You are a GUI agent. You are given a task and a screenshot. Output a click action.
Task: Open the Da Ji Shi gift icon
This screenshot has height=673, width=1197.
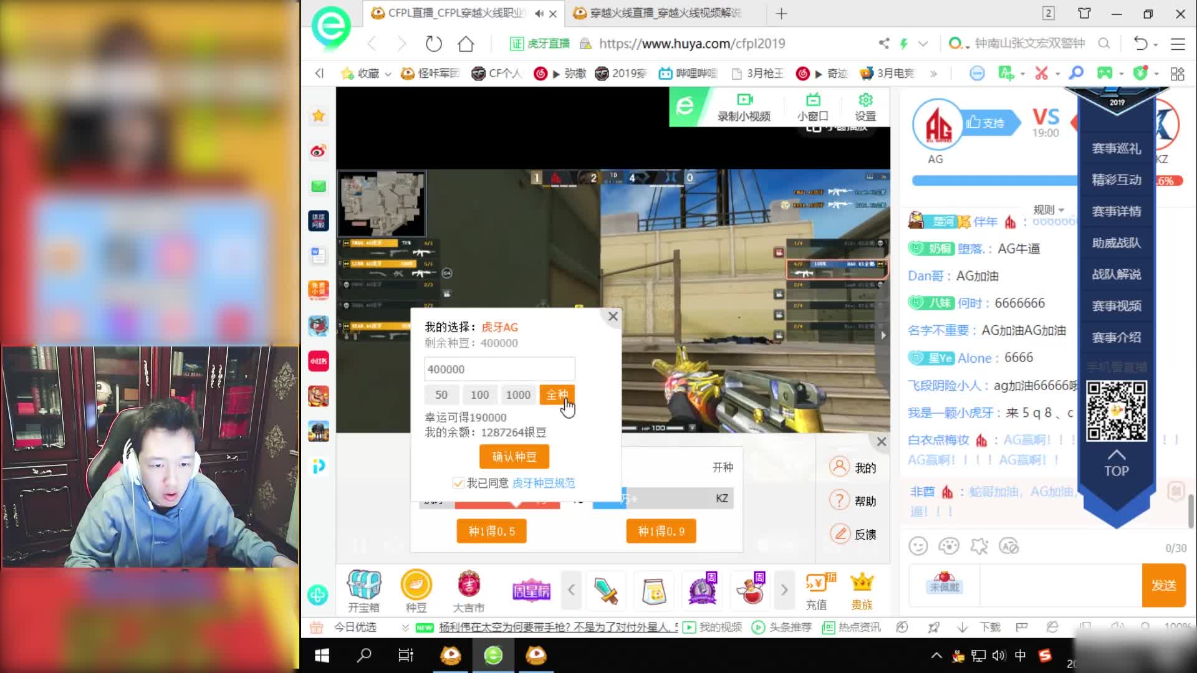(468, 591)
